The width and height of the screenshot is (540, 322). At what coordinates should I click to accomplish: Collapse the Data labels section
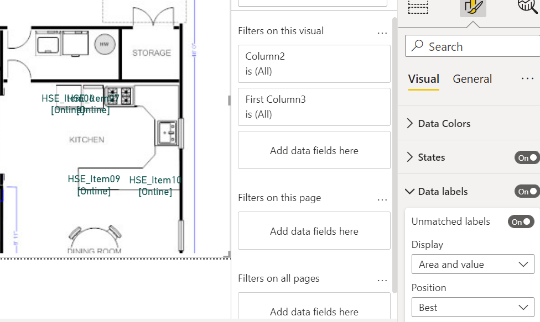tap(410, 191)
